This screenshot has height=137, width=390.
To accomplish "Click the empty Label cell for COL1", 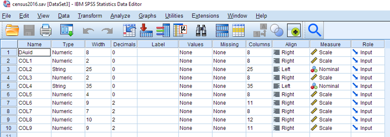I will (158, 61).
